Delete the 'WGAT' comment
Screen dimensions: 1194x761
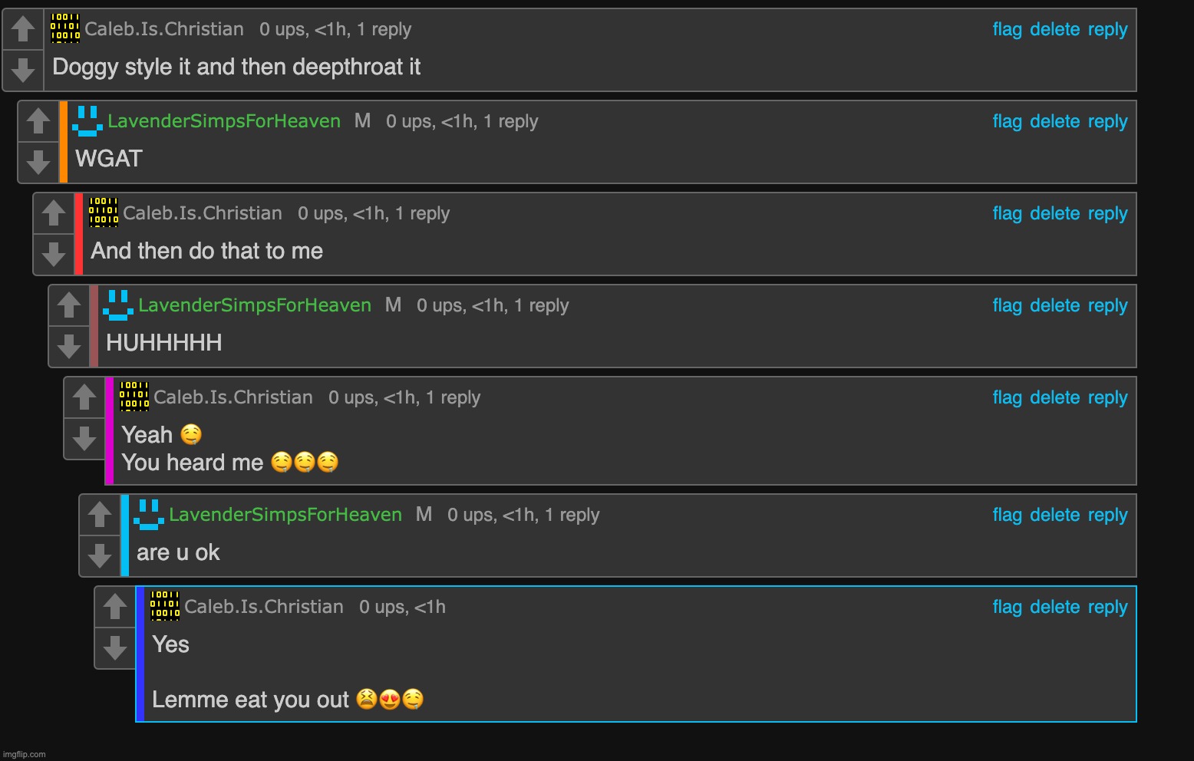[x=1054, y=121]
